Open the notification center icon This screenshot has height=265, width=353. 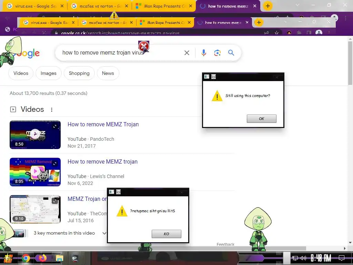[342, 258]
